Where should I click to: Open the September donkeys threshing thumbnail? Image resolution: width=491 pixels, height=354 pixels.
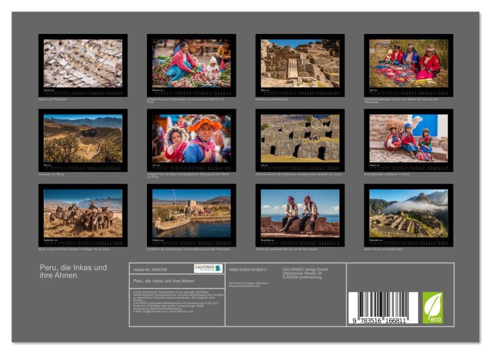coord(83,215)
